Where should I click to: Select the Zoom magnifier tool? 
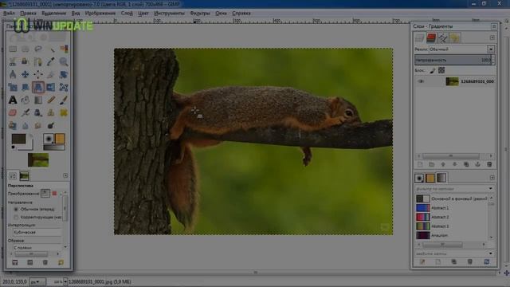64,62
